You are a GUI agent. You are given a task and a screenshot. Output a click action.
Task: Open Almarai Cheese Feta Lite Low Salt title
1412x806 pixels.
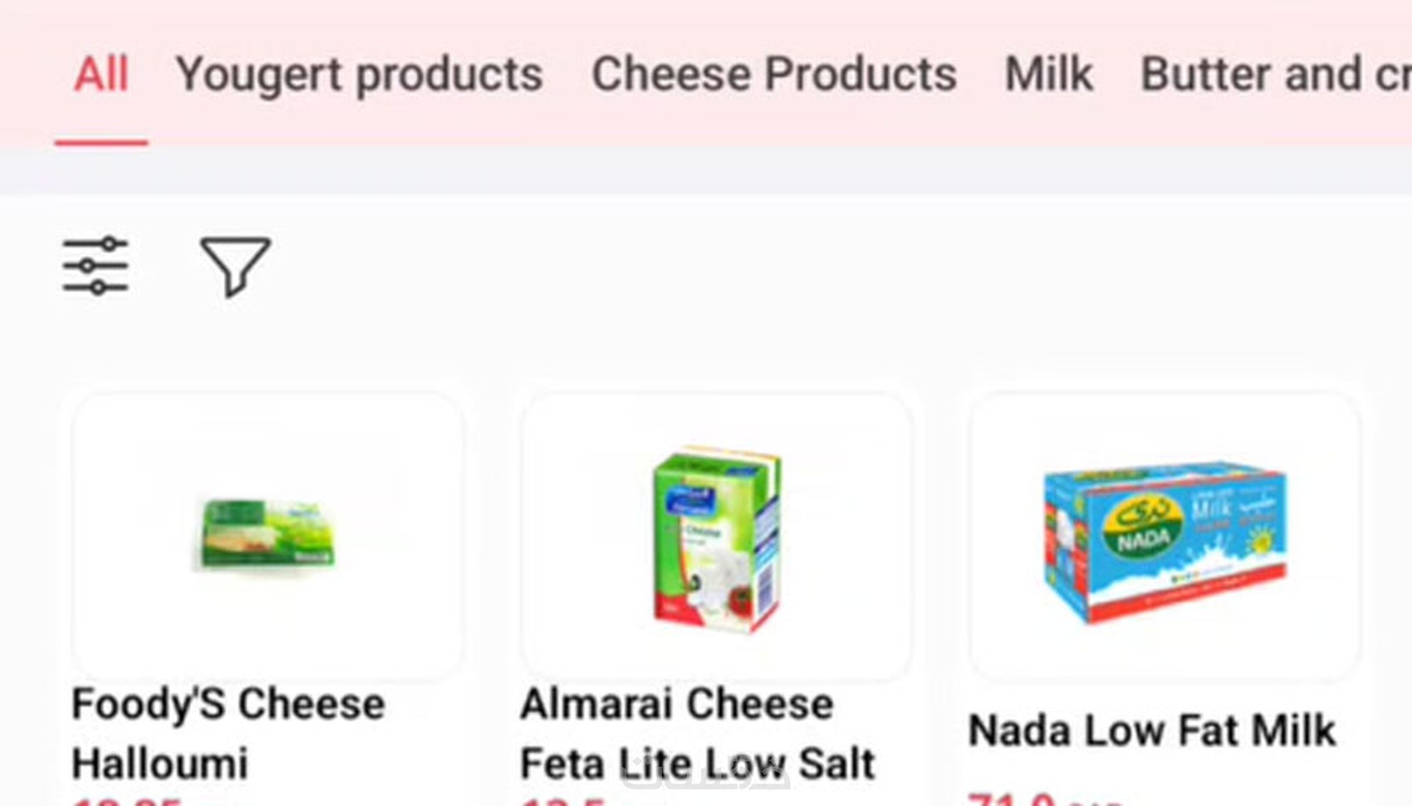pyautogui.click(x=697, y=733)
